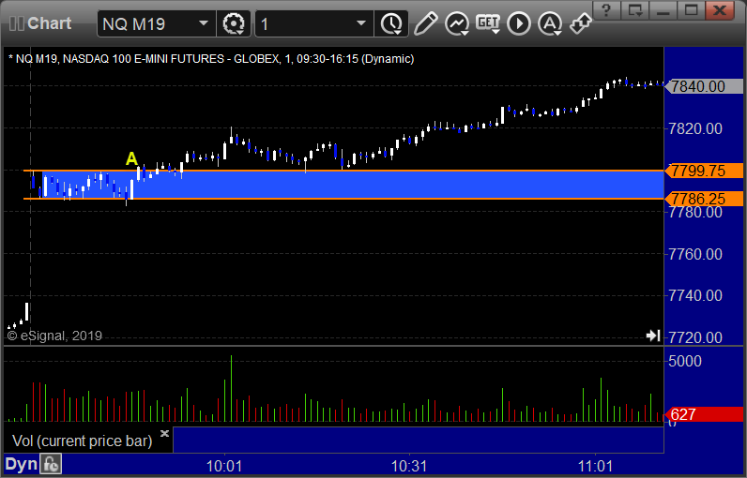Screen dimensions: 747x478
Task: Click the 7820.00 price axis label
Action: click(x=695, y=129)
